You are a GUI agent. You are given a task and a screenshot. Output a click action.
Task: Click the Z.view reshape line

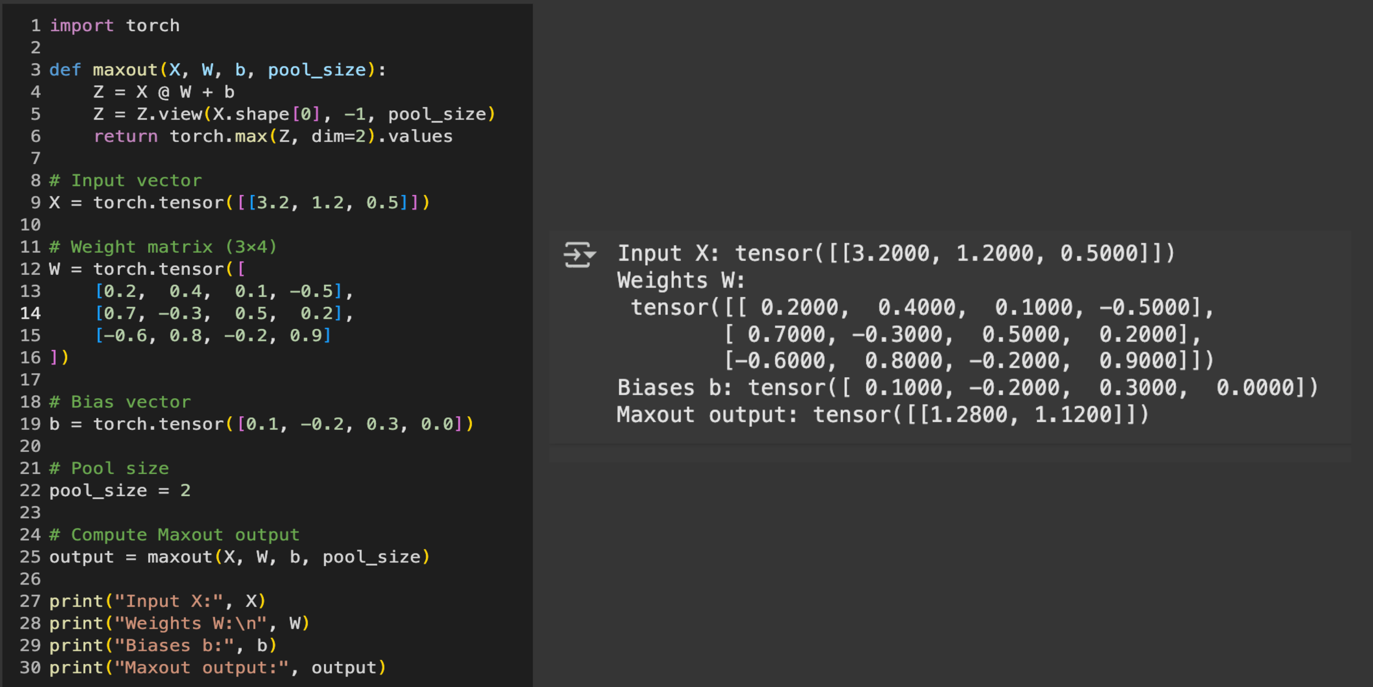point(294,114)
